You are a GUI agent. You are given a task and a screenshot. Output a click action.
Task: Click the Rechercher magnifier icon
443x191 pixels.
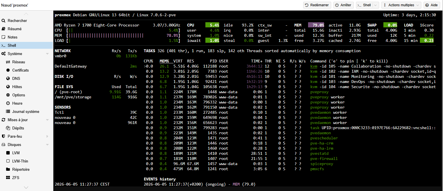click(3, 21)
